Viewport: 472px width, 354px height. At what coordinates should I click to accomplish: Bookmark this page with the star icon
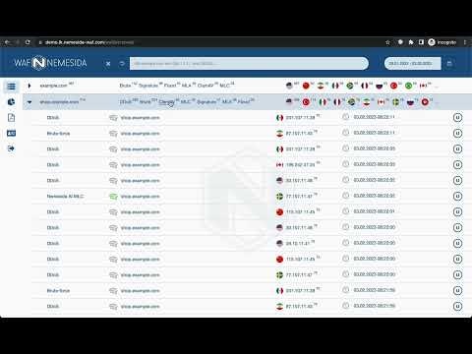tap(387, 42)
